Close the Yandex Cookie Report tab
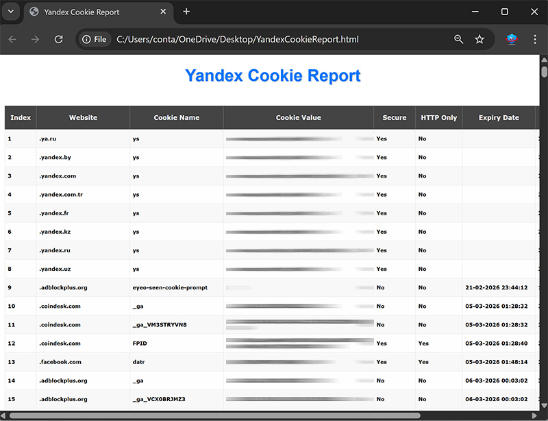 pyautogui.click(x=164, y=12)
